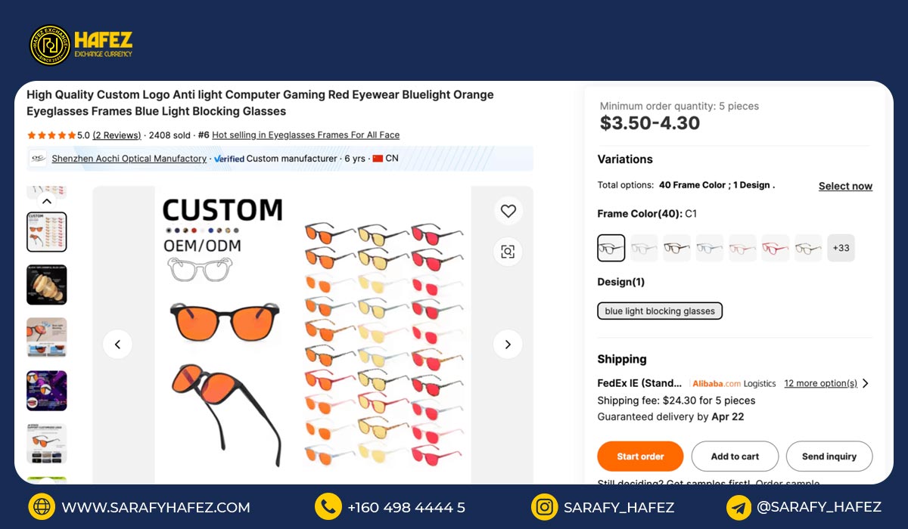Expand 12 more shipping options
The width and height of the screenshot is (908, 529).
(x=826, y=383)
